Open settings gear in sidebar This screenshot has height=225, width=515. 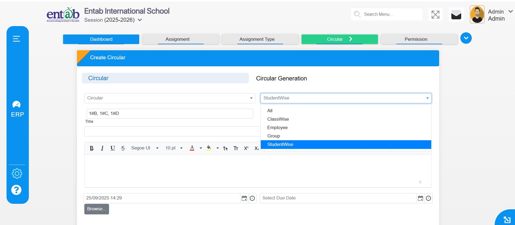(17, 173)
